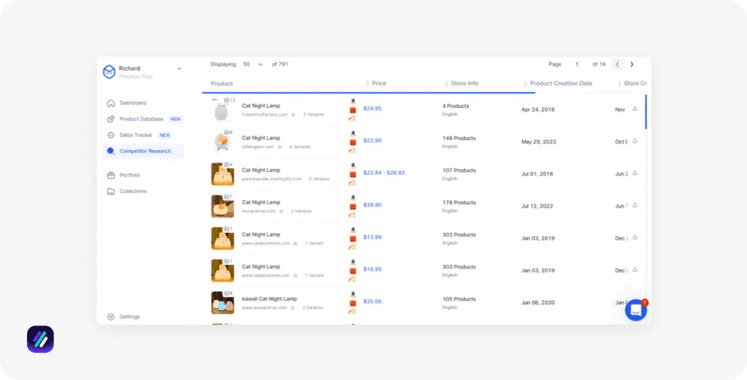Expand the Richard account dropdown arrow
This screenshot has width=747, height=380.
click(x=179, y=68)
